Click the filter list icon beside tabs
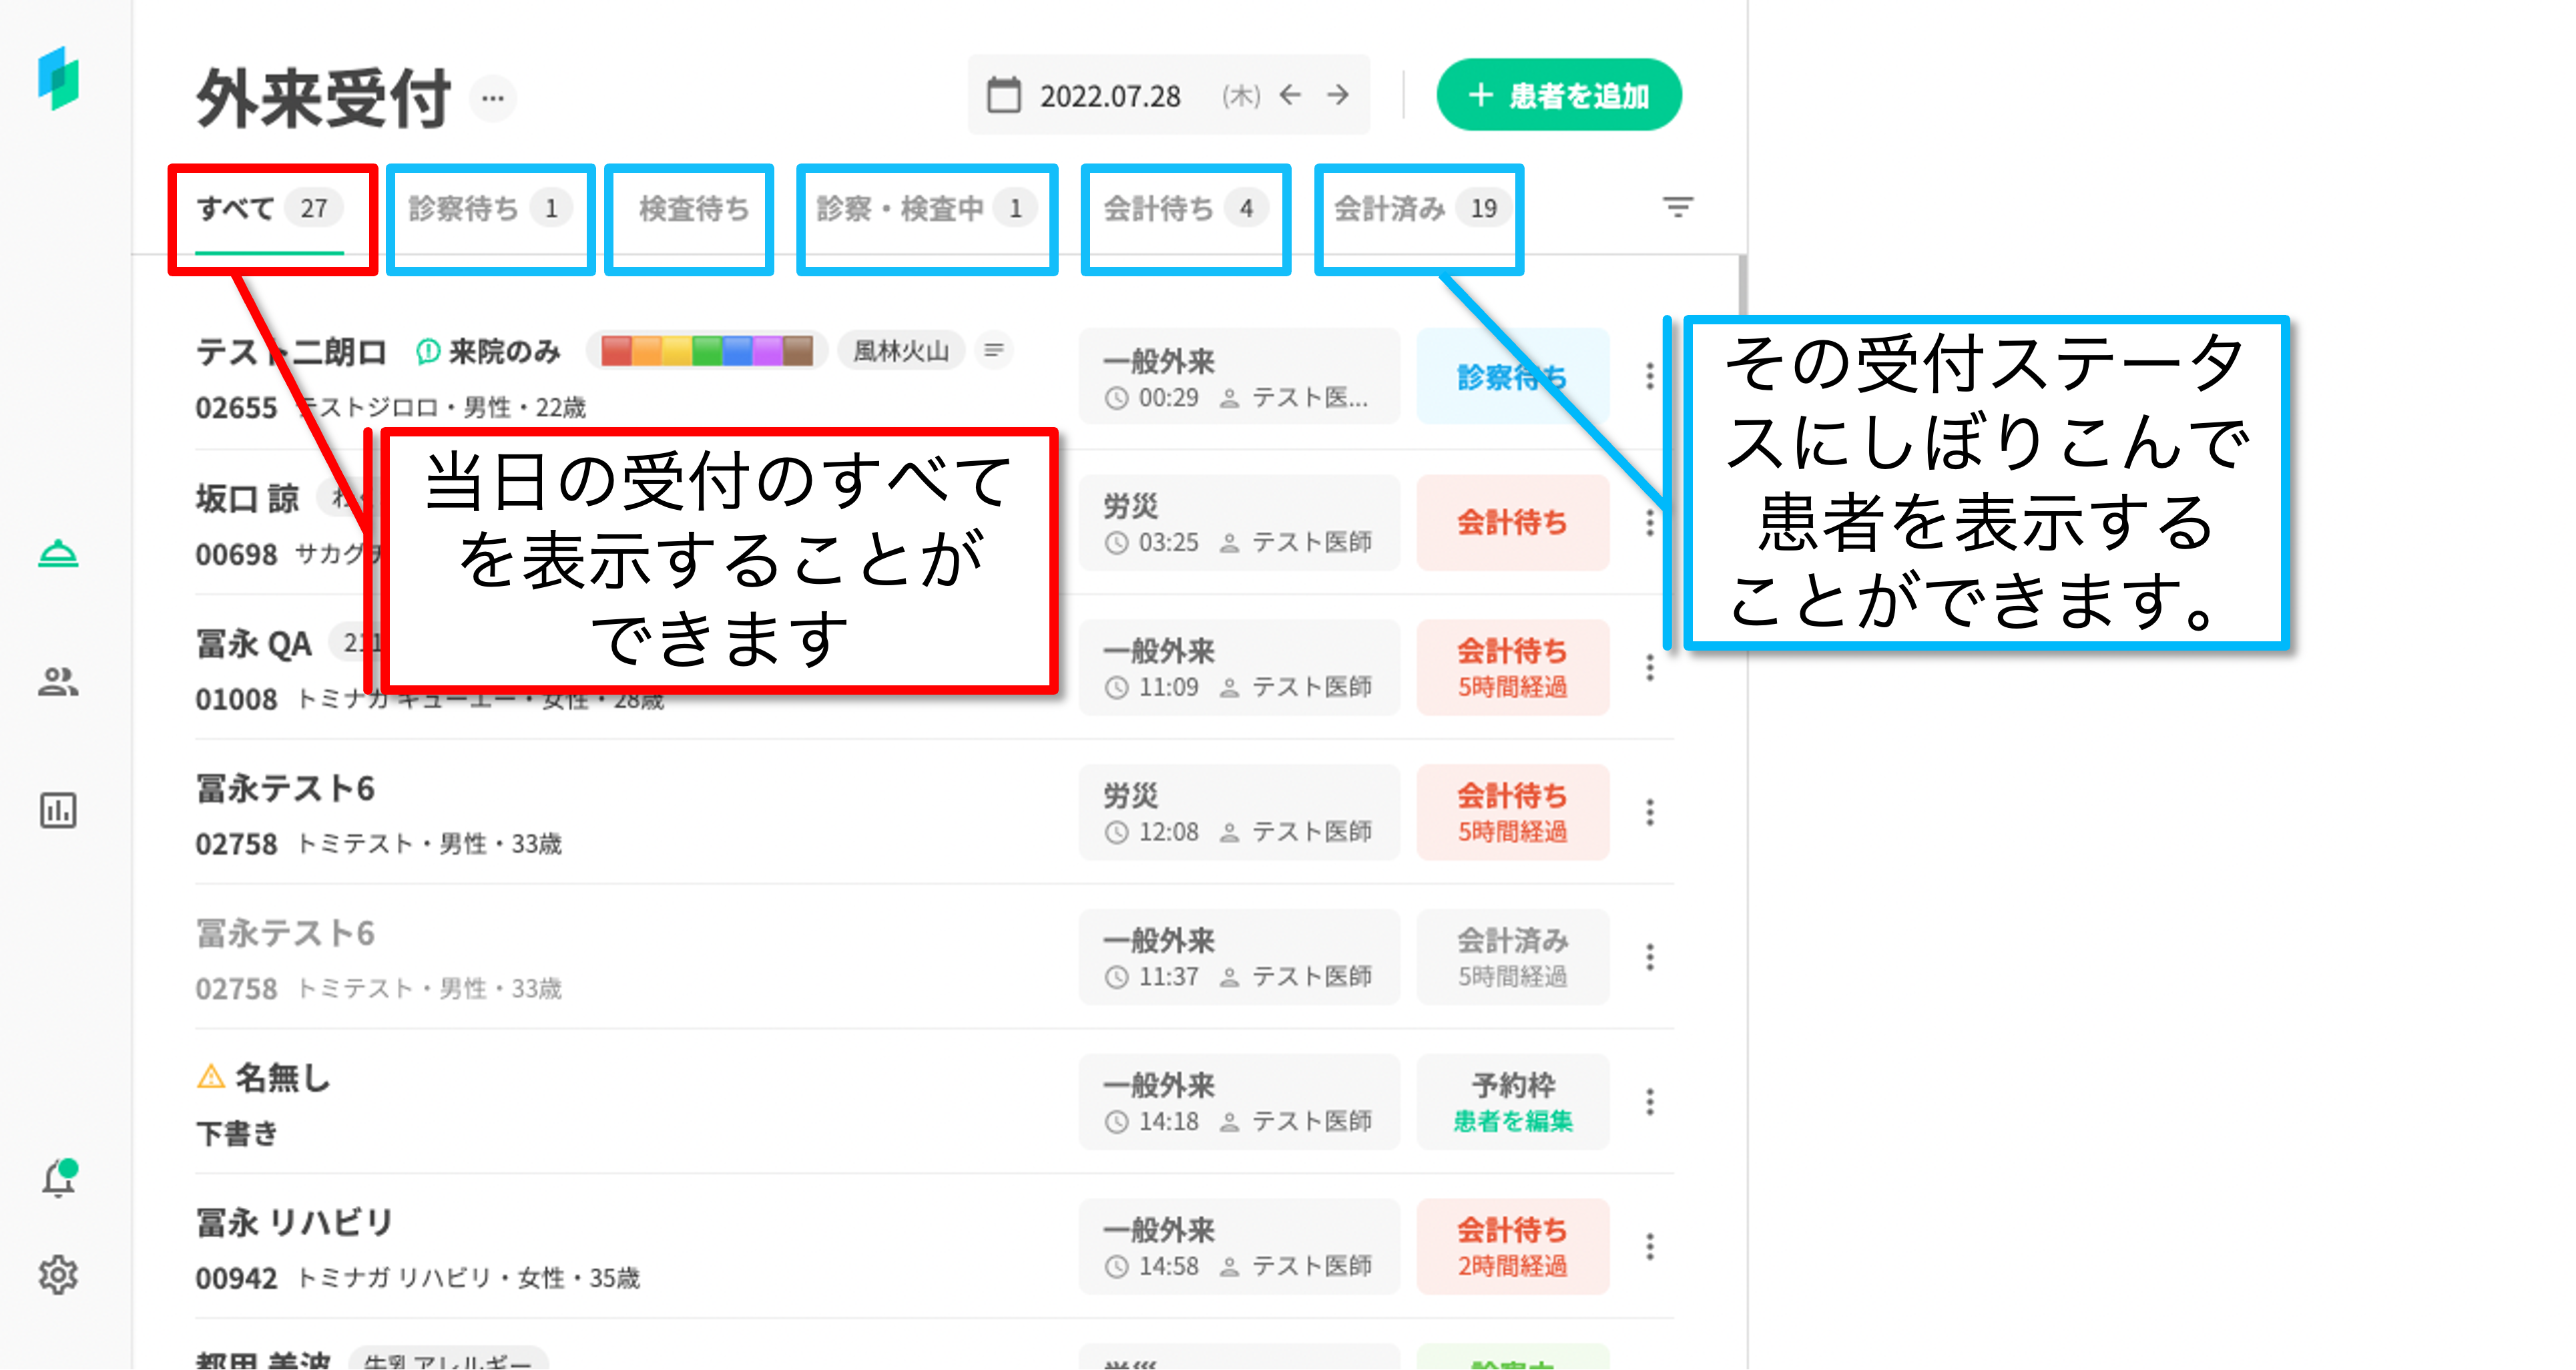Image resolution: width=2576 pixels, height=1370 pixels. [x=1677, y=207]
